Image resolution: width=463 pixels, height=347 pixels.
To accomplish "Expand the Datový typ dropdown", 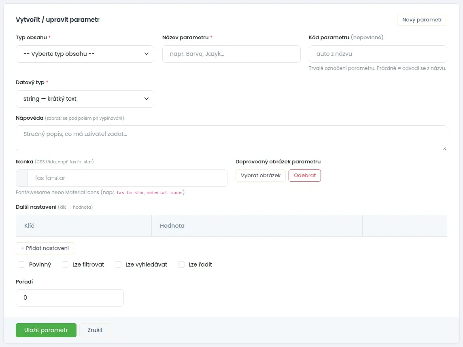I will point(85,99).
